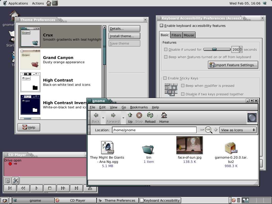Expand the View as Icons dropdown
The height and width of the screenshot is (204, 272).
[x=238, y=130]
